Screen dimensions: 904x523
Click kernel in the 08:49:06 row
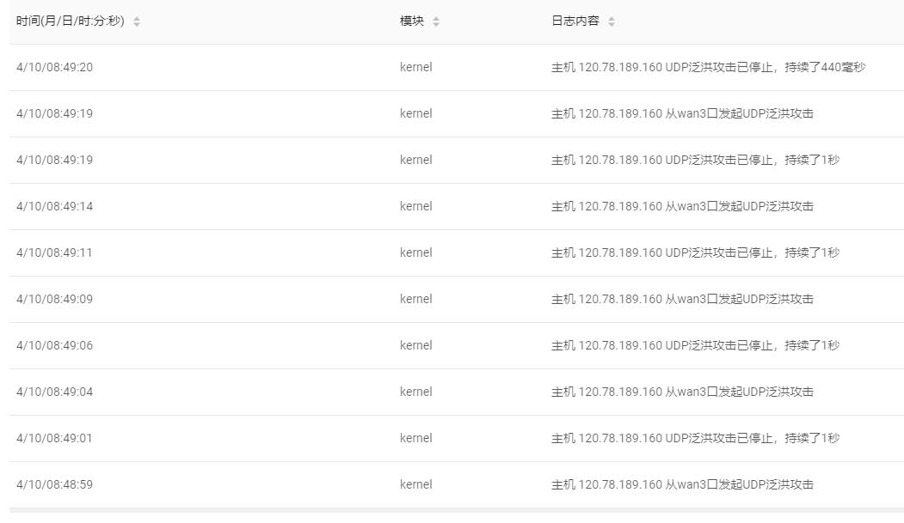pyautogui.click(x=415, y=345)
